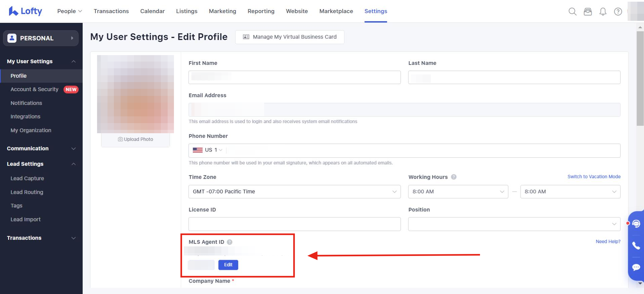Click the MLS Agent ID help icon

230,242
